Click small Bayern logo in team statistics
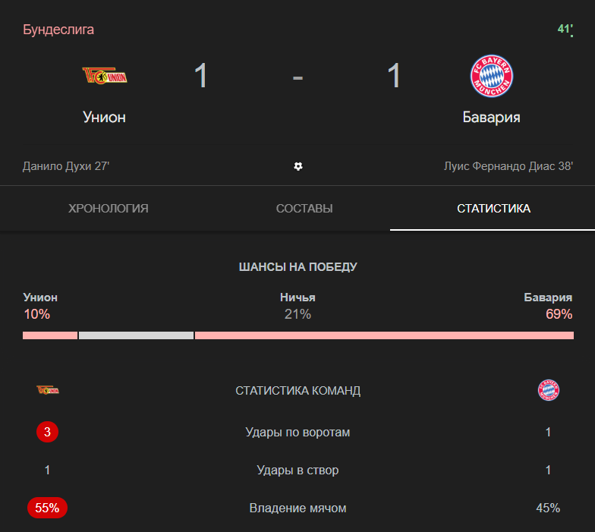The image size is (595, 532). (x=548, y=390)
